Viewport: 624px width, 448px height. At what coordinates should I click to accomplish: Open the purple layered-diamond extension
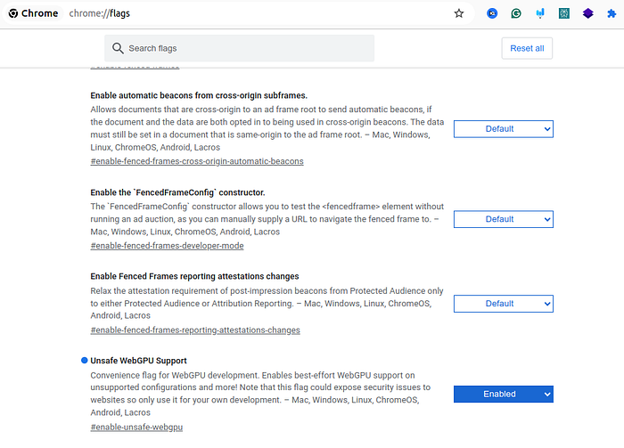pyautogui.click(x=588, y=13)
